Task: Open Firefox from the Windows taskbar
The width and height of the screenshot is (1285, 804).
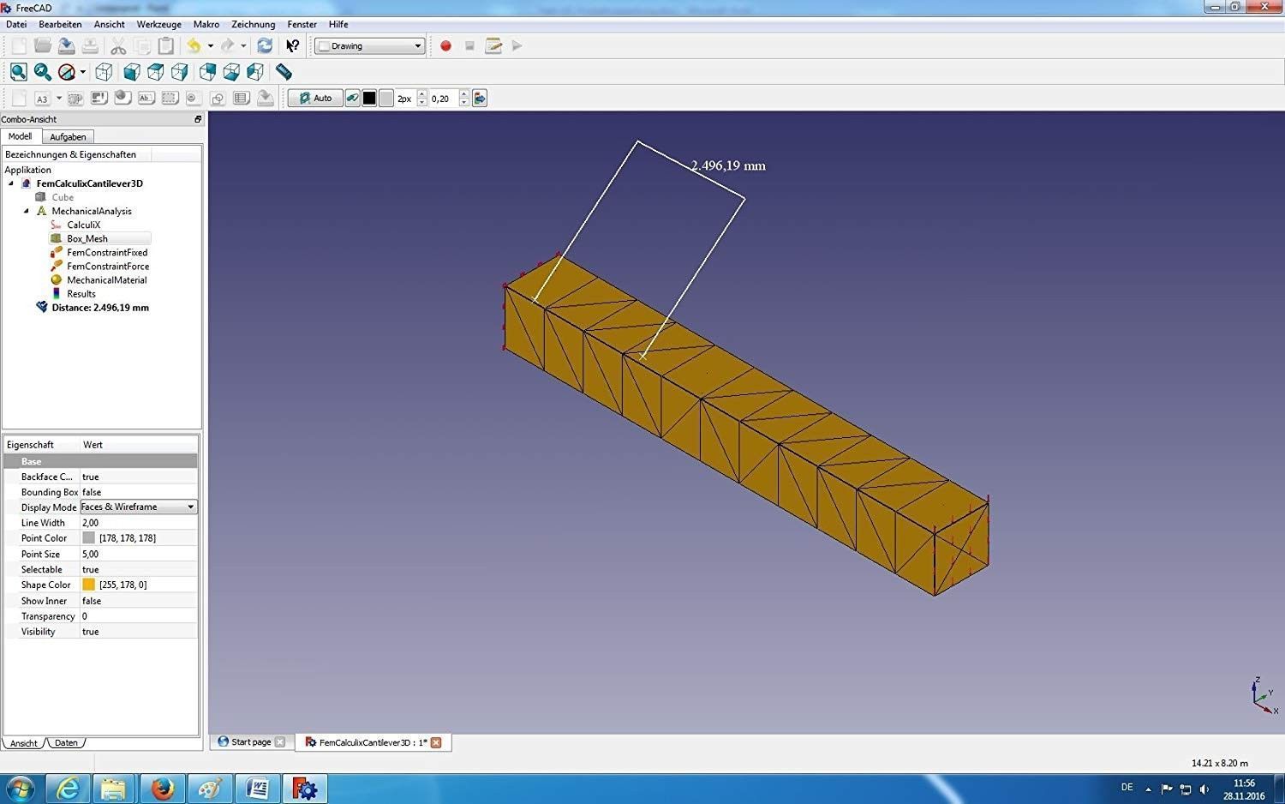Action: tap(162, 789)
